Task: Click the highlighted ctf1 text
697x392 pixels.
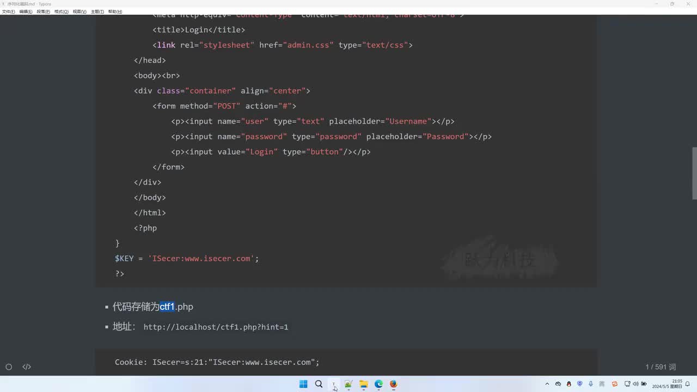Action: [167, 307]
